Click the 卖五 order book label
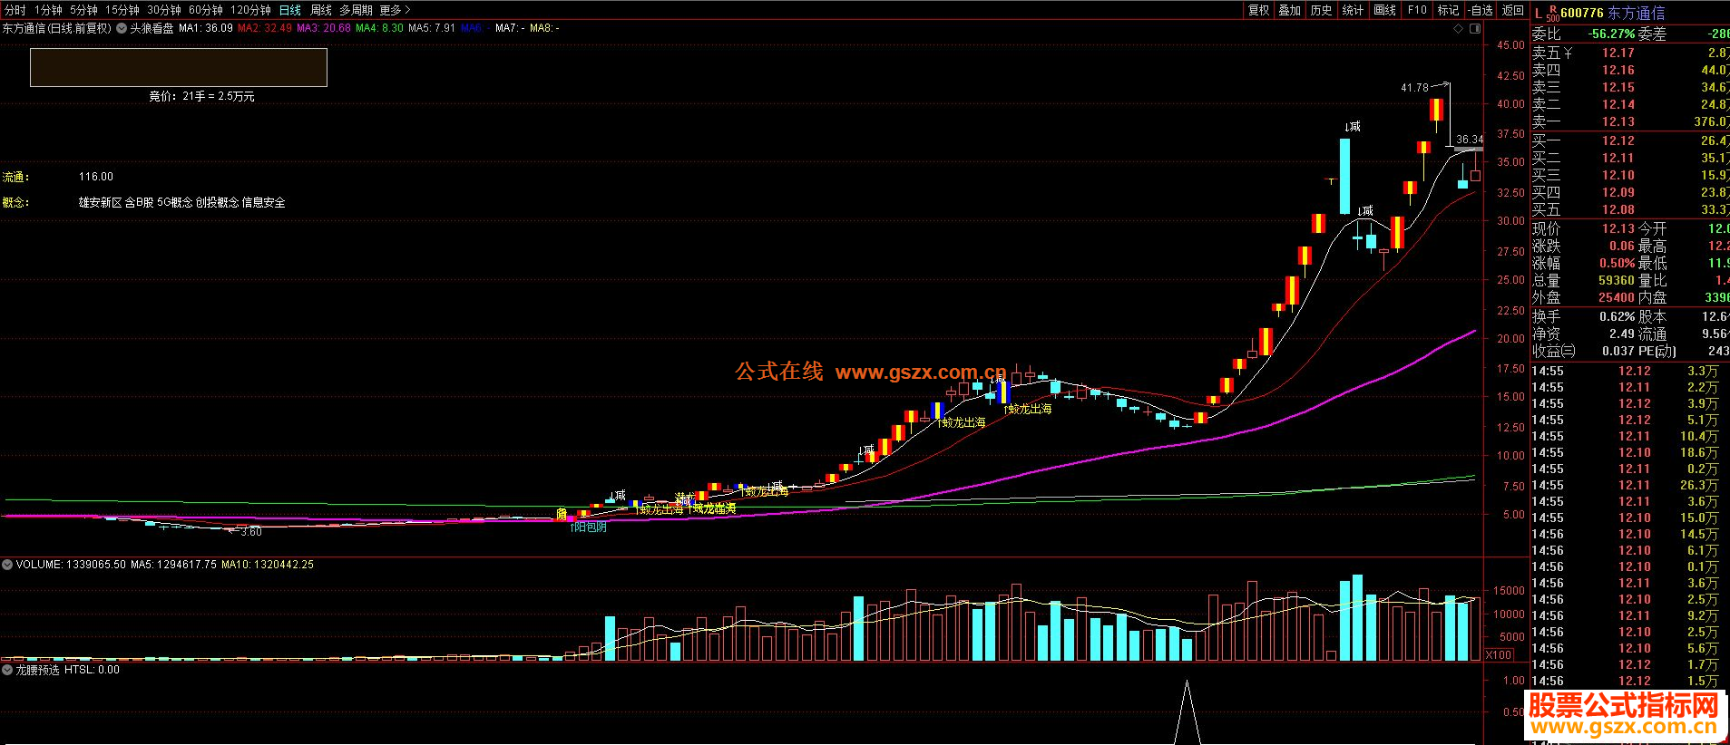The width and height of the screenshot is (1730, 745). click(x=1546, y=53)
